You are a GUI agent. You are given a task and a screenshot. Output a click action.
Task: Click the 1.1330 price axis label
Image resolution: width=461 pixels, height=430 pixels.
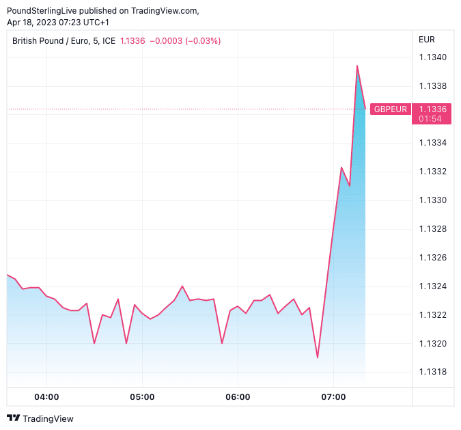point(432,200)
